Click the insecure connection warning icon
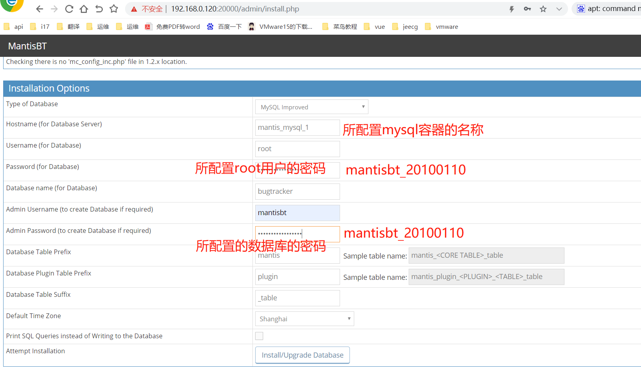The image size is (641, 373). pyautogui.click(x=134, y=9)
